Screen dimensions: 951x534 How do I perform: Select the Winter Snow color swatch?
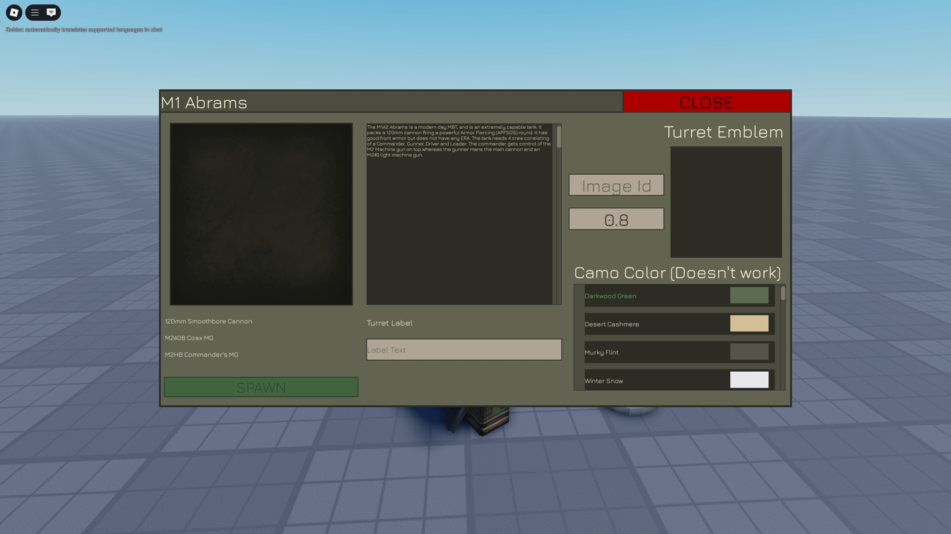coord(749,379)
